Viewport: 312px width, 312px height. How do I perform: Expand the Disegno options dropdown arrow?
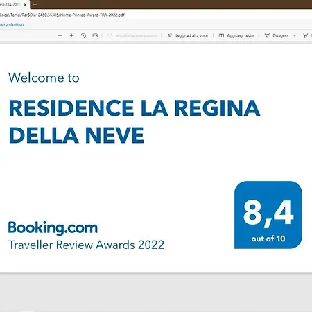[x=295, y=35]
